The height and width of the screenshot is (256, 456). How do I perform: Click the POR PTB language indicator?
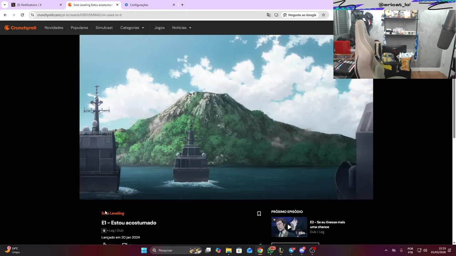[x=410, y=250]
